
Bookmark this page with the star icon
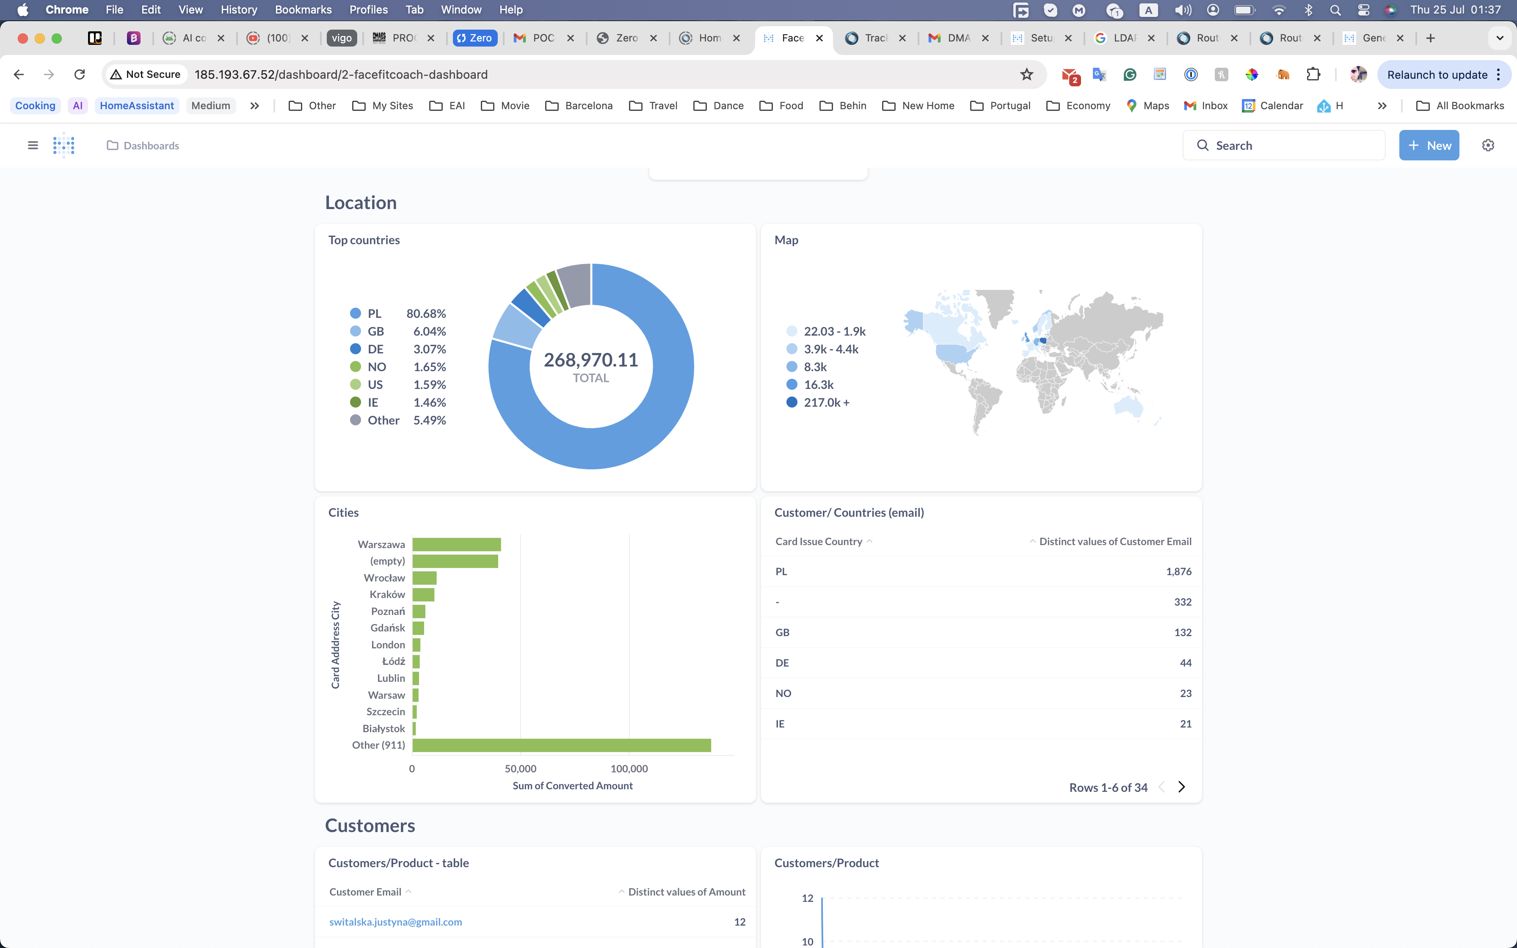click(1026, 74)
